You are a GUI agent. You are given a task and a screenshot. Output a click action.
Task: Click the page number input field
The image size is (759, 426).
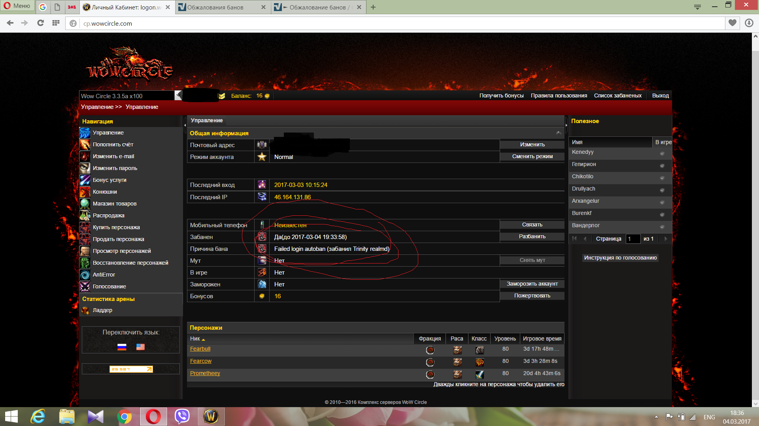(x=633, y=239)
